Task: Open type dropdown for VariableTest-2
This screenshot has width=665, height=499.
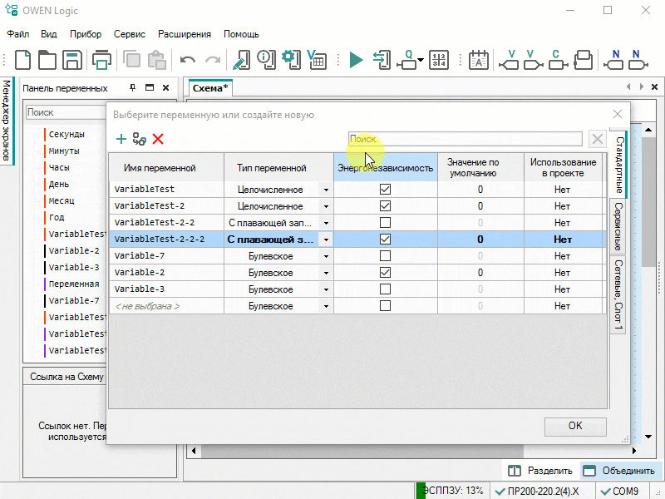Action: [x=326, y=206]
